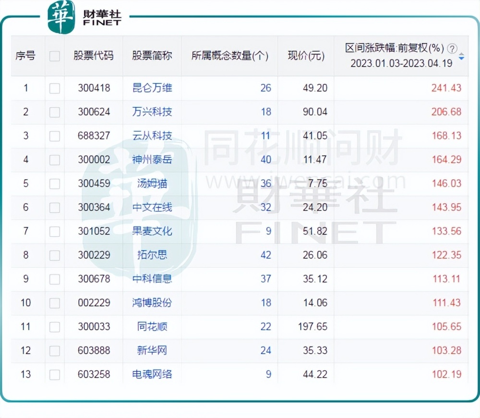The width and height of the screenshot is (480, 418).
Task: Check the box for row 昆仑万维
Action: pos(55,88)
